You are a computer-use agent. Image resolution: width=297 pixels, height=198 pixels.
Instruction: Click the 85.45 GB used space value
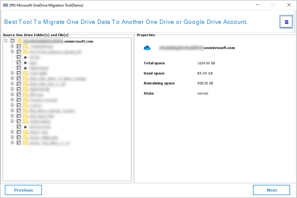point(205,73)
